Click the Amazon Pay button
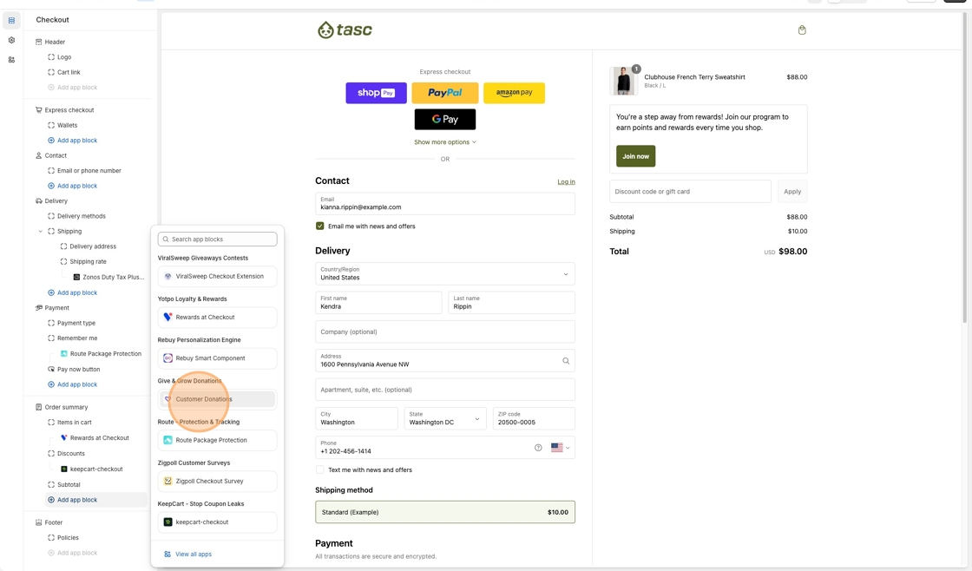Image resolution: width=972 pixels, height=571 pixels. 514,93
